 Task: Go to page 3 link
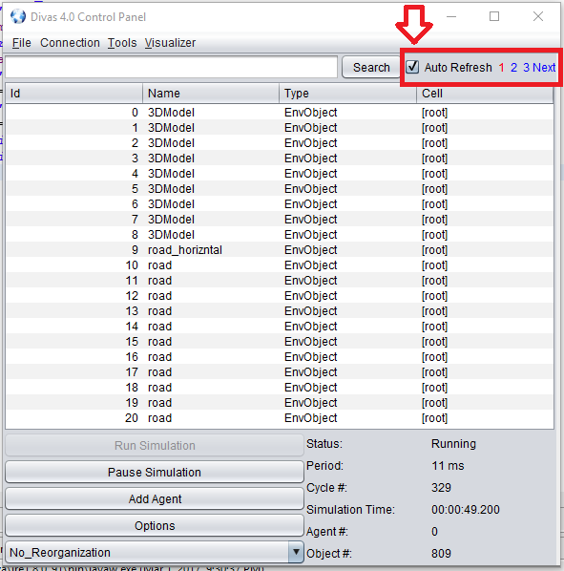[x=526, y=68]
